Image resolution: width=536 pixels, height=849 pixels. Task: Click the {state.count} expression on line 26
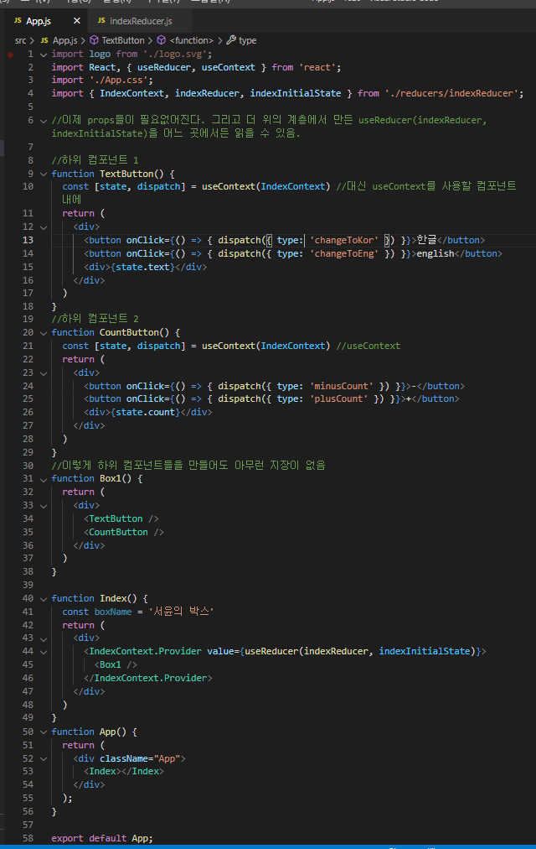tap(146, 412)
